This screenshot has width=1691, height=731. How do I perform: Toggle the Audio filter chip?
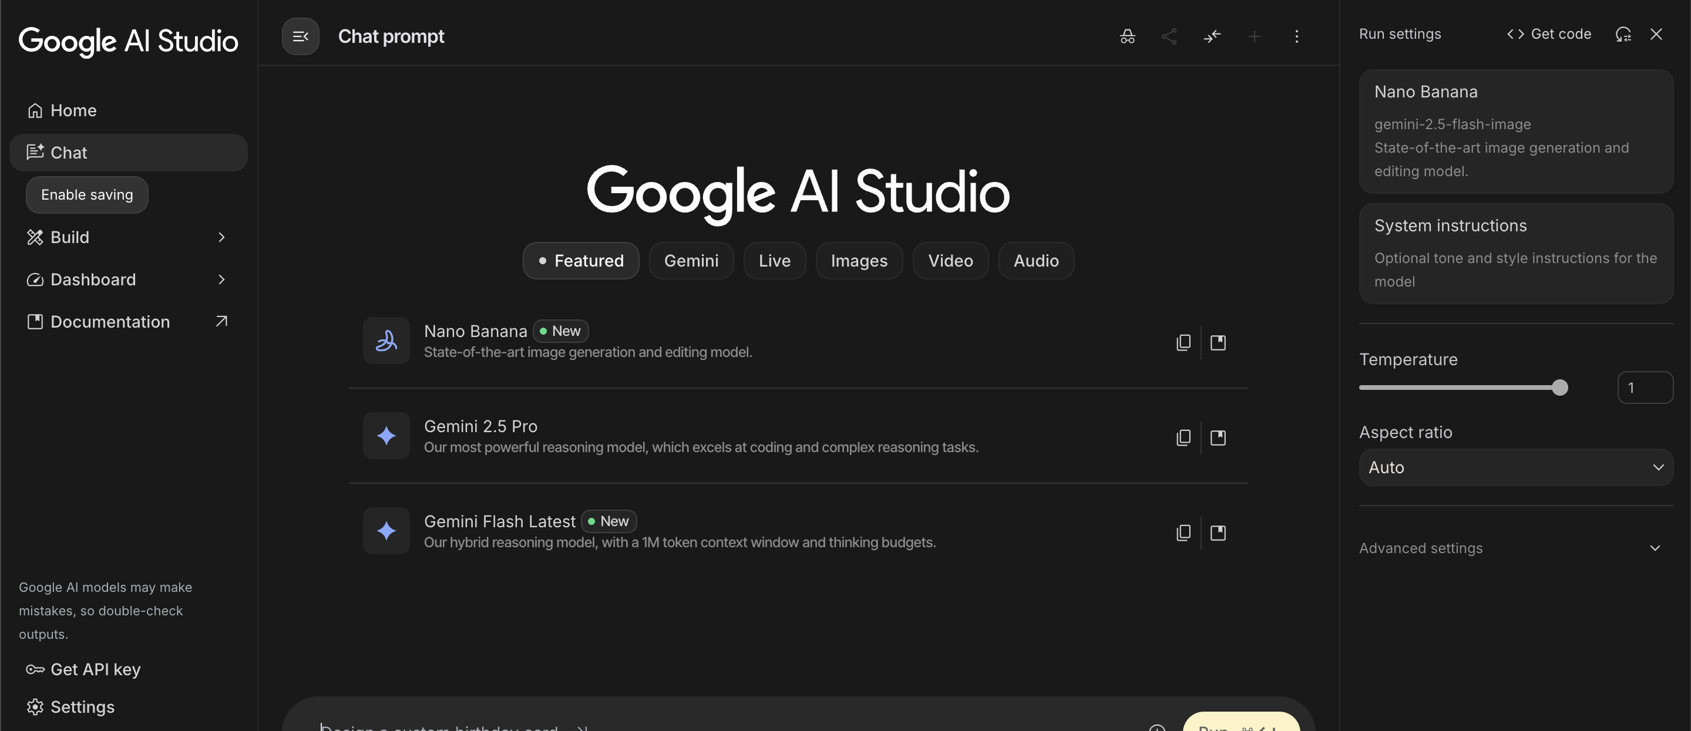click(x=1035, y=261)
